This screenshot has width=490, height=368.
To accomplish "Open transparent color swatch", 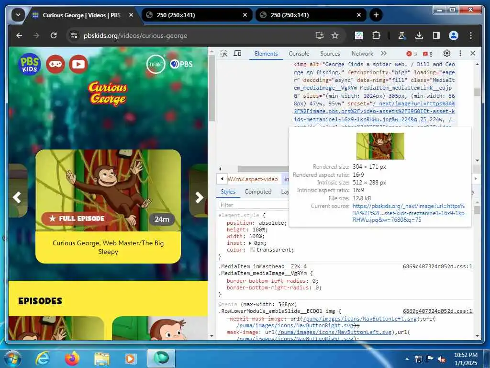I will [x=253, y=250].
